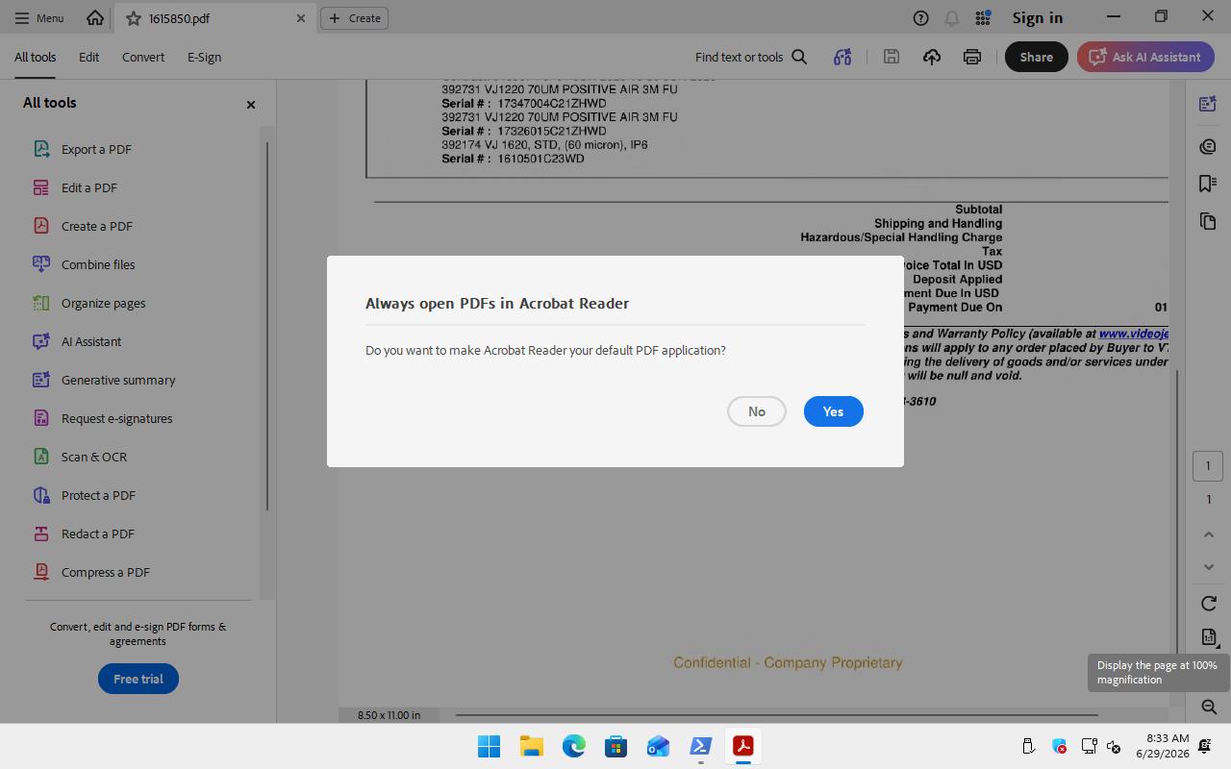Open the notifications bell
Screen dimensions: 1231x769
click(951, 17)
